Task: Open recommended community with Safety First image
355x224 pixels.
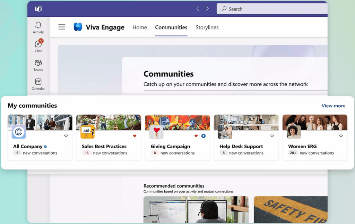Action: [x=291, y=209]
